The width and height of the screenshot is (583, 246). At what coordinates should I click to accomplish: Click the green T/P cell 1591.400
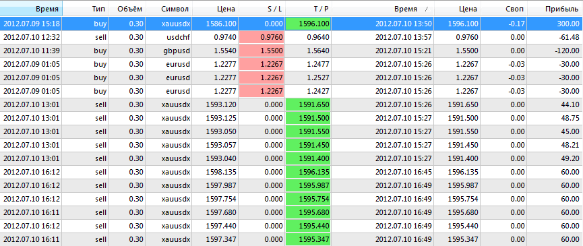308,158
